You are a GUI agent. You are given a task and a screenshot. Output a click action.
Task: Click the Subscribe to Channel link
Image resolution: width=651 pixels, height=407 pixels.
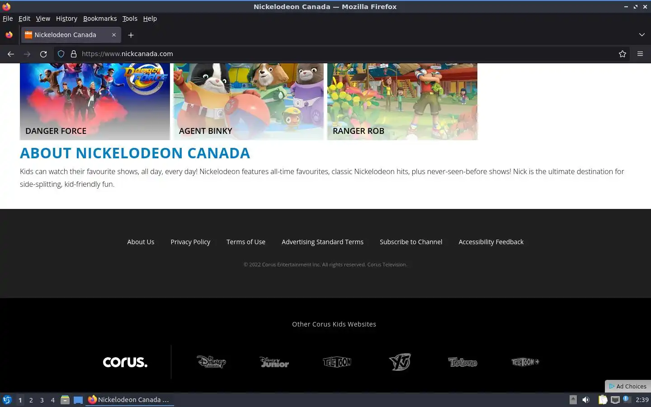(x=411, y=242)
